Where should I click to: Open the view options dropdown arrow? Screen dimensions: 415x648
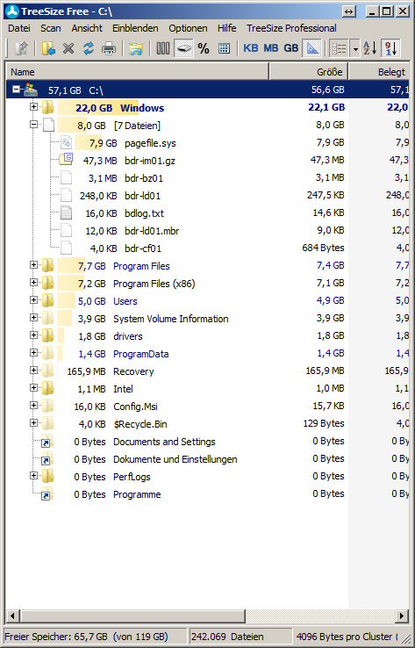point(355,49)
